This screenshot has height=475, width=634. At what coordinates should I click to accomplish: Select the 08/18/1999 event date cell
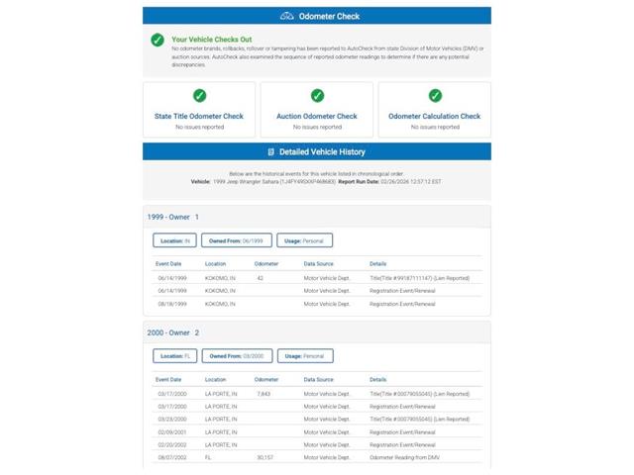tap(172, 304)
